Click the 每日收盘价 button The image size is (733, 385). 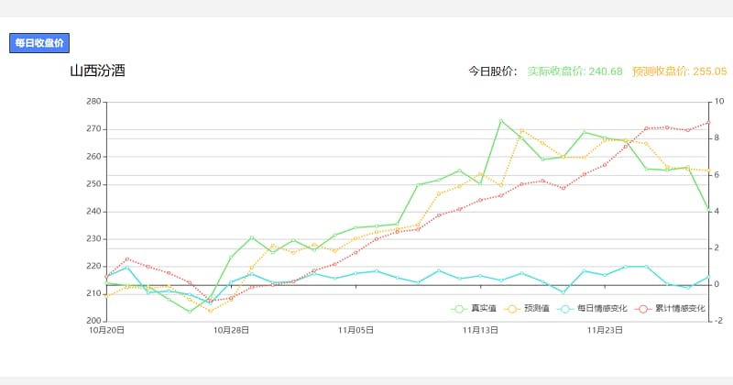(x=39, y=43)
